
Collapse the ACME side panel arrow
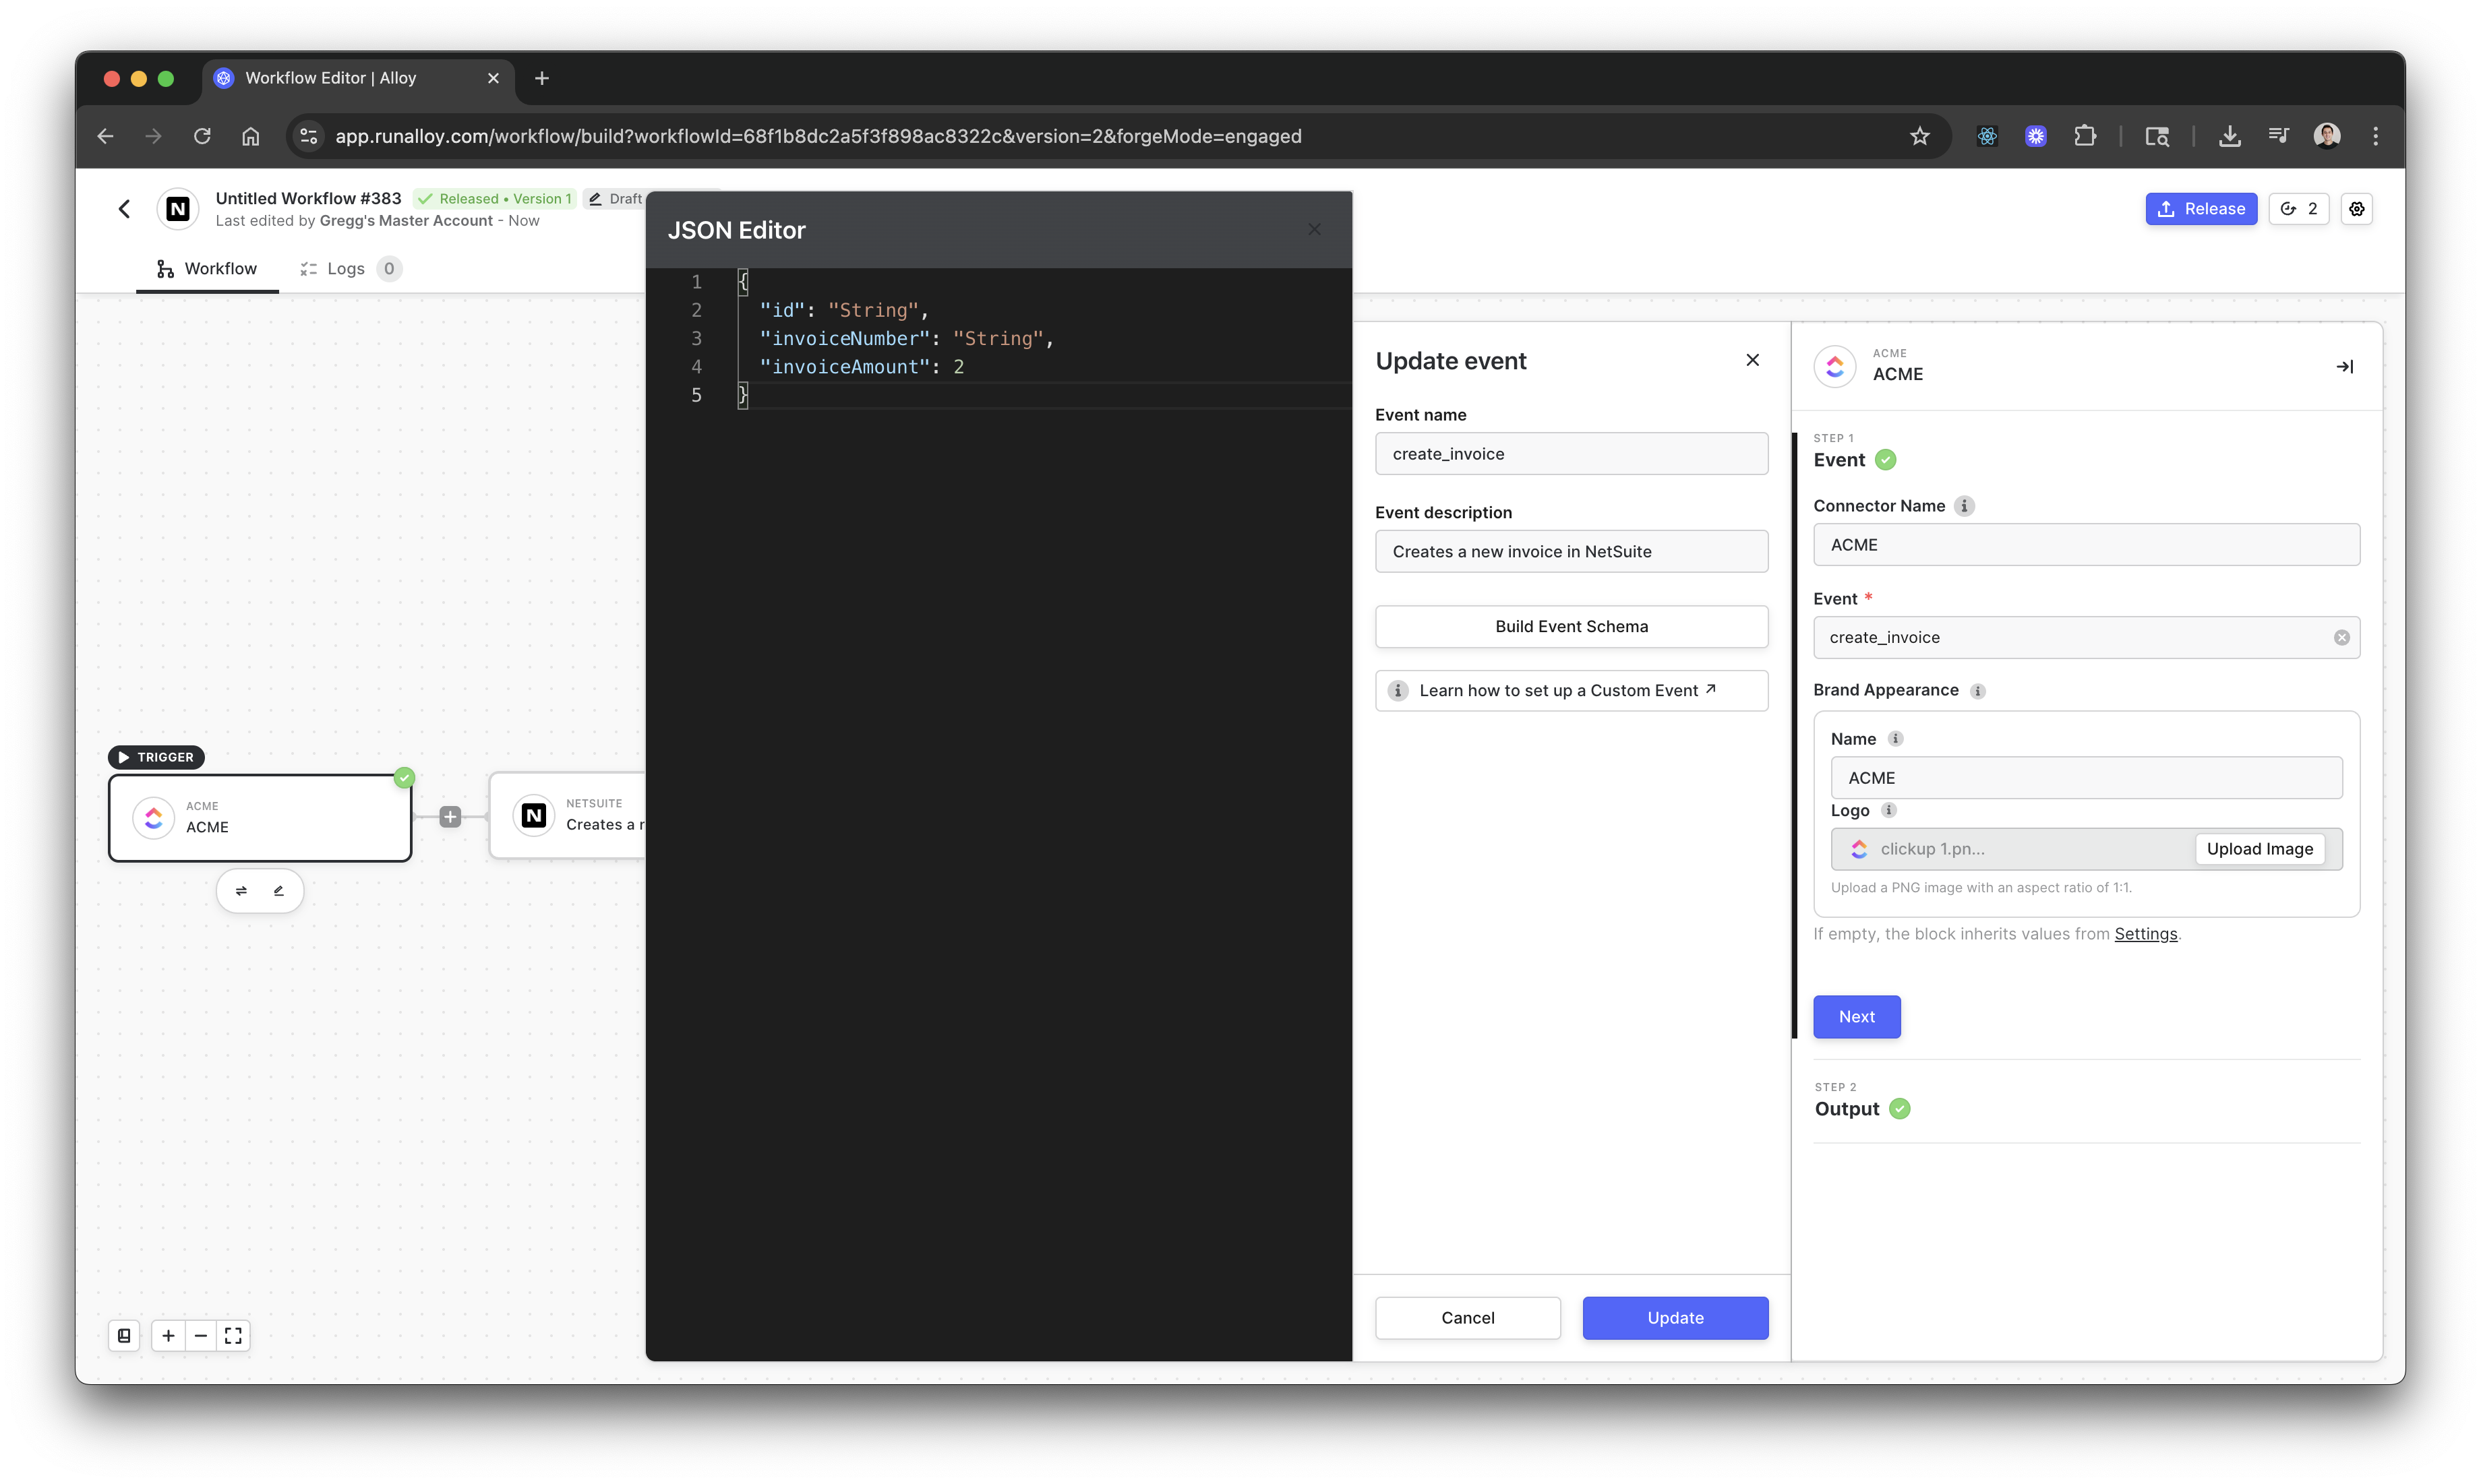2344,367
